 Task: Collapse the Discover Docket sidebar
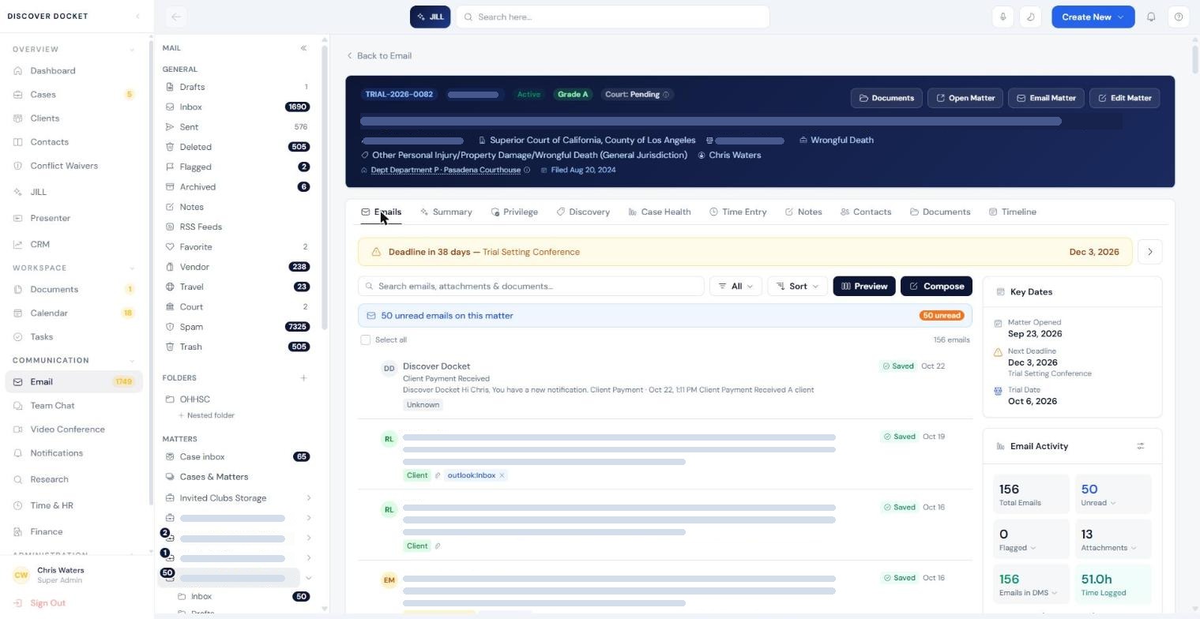tap(137, 17)
